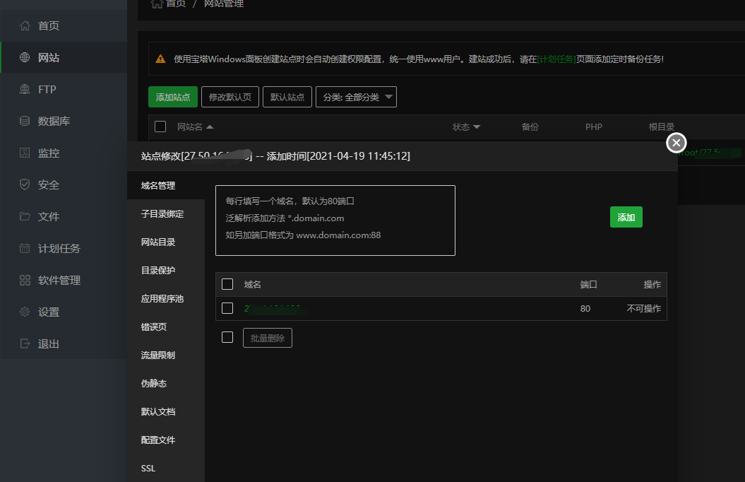Select 首页 in the sidebar menu
Viewport: 745px width, 482px height.
tap(64, 25)
